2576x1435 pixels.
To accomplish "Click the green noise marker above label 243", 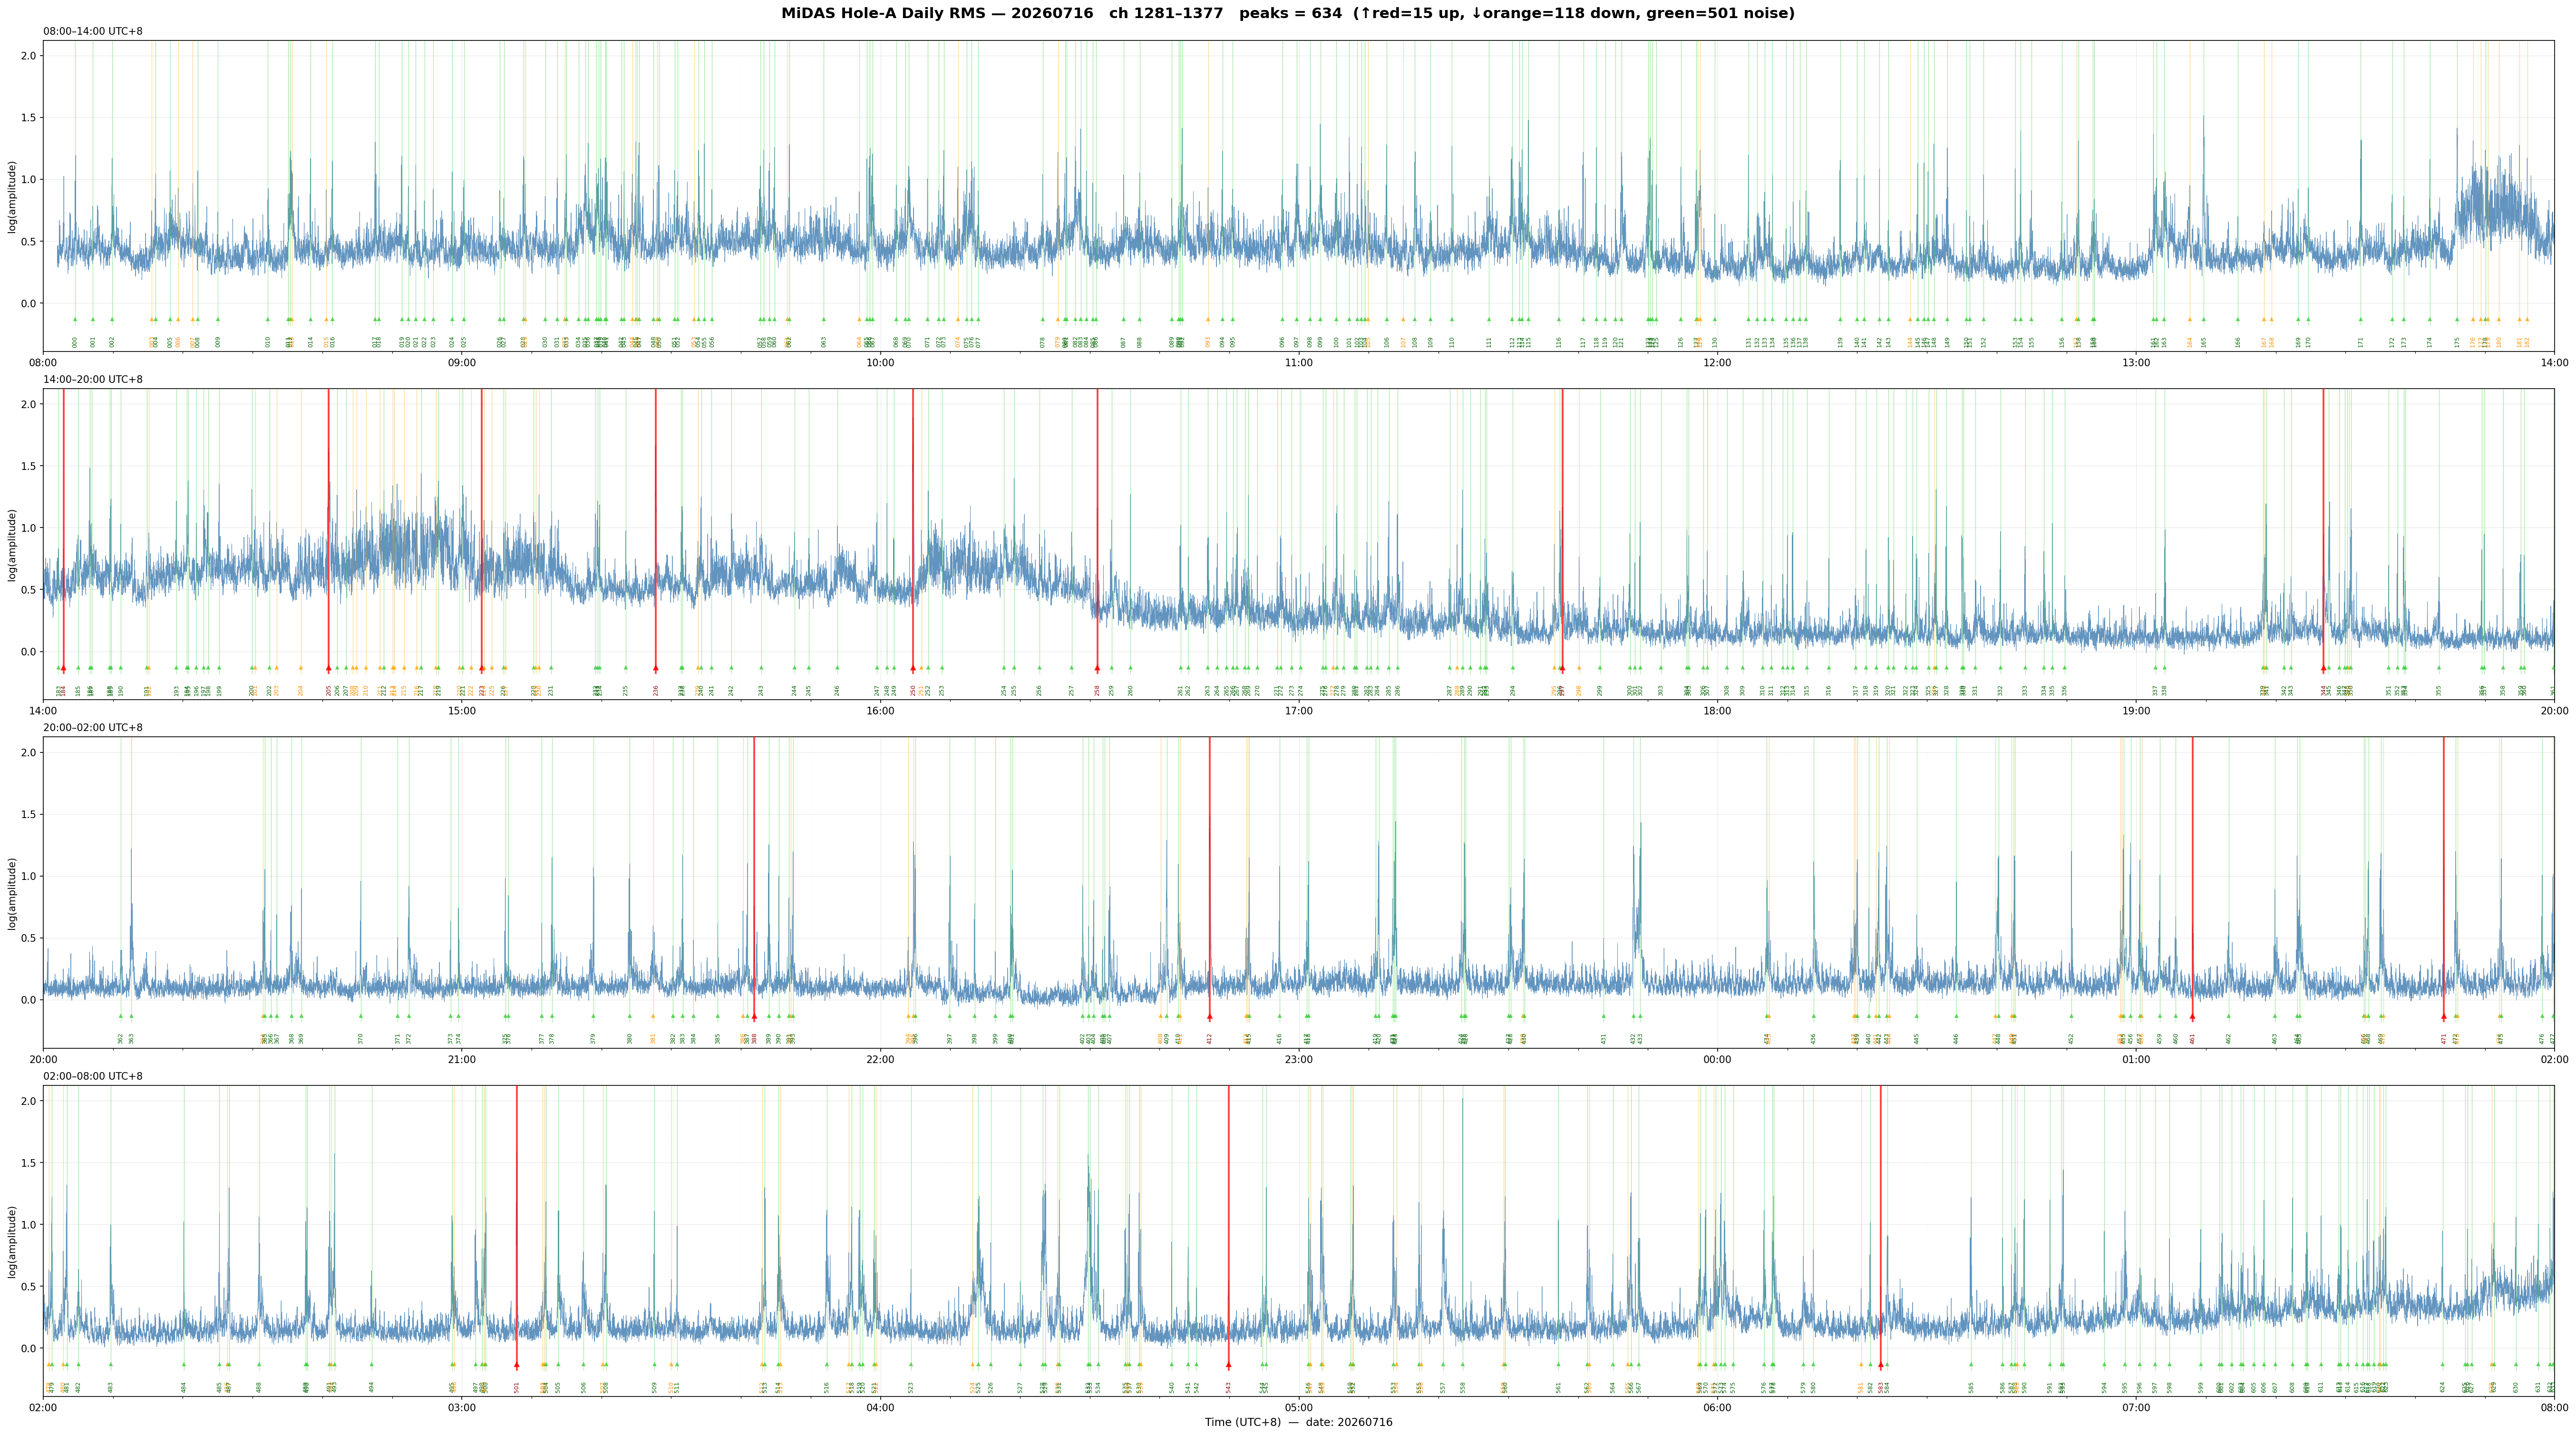I will coord(761,668).
